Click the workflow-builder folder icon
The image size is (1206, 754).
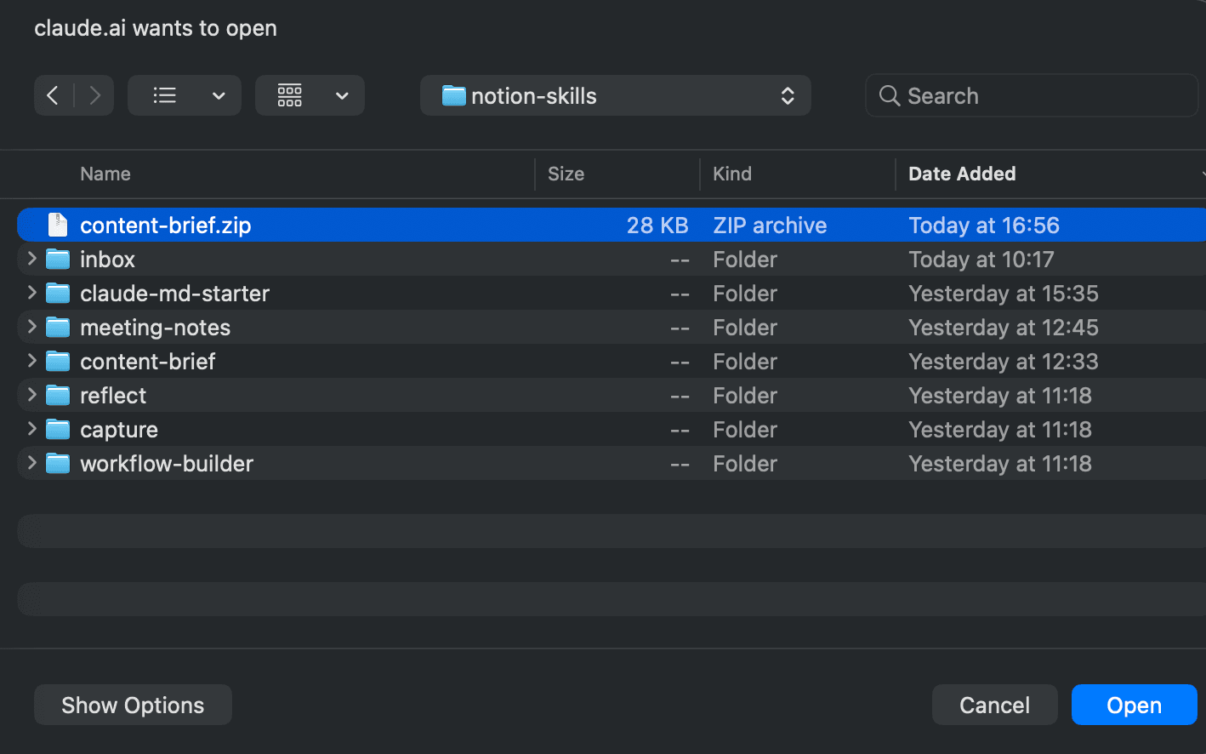58,463
